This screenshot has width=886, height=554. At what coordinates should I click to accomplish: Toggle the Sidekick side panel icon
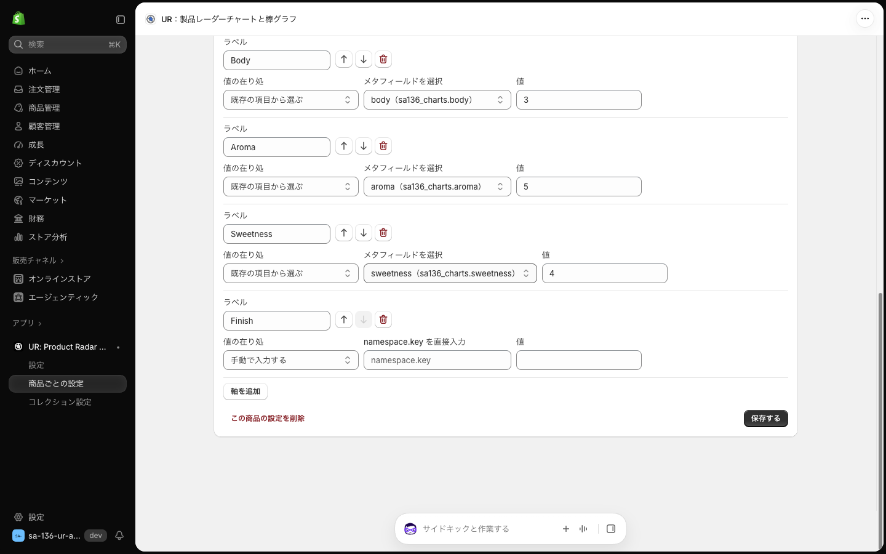(611, 529)
